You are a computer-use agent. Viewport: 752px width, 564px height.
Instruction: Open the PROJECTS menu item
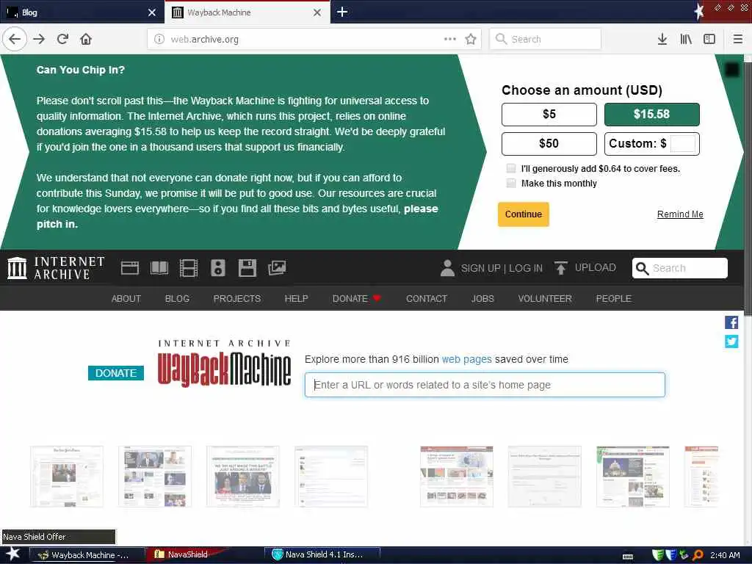pos(237,298)
